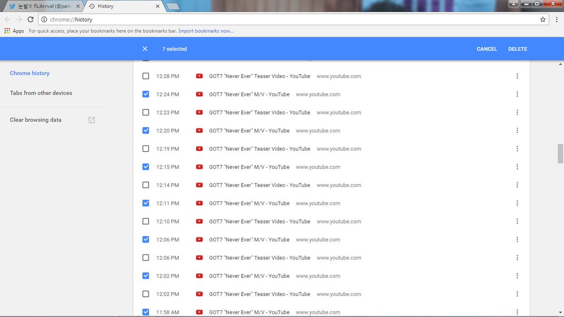Go back using the browser back arrow
564x317 pixels.
8,20
